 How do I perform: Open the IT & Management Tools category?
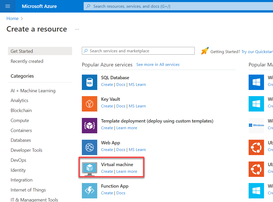(x=34, y=200)
